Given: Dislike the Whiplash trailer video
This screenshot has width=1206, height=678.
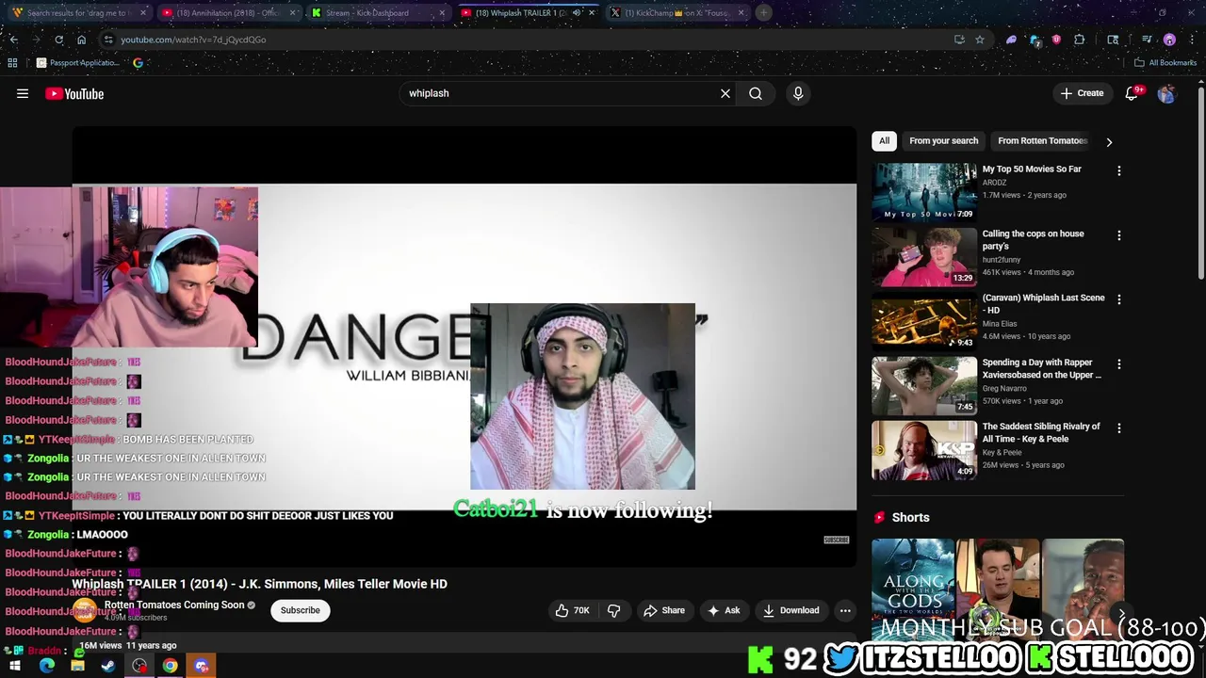Looking at the screenshot, I should pyautogui.click(x=613, y=610).
